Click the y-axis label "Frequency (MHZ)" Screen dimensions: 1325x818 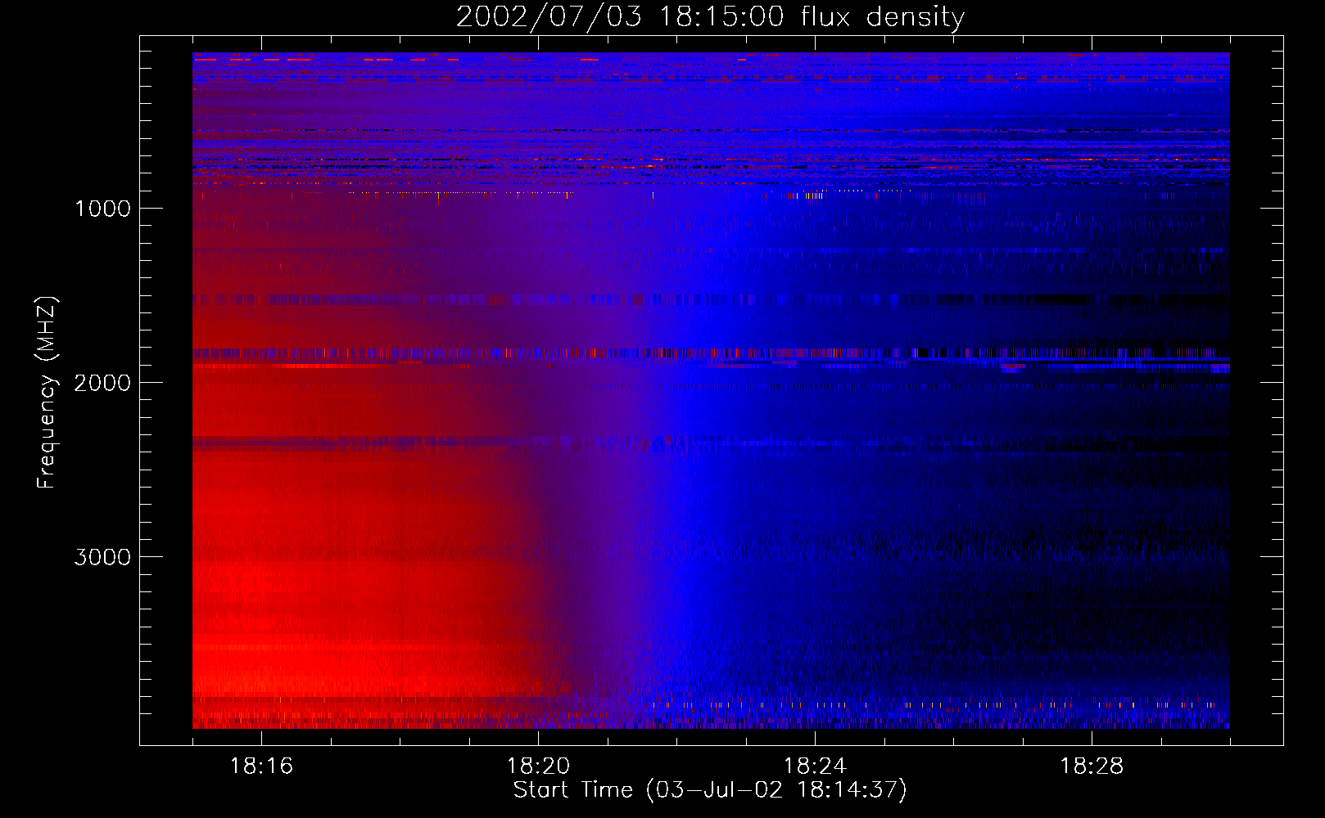pos(47,393)
